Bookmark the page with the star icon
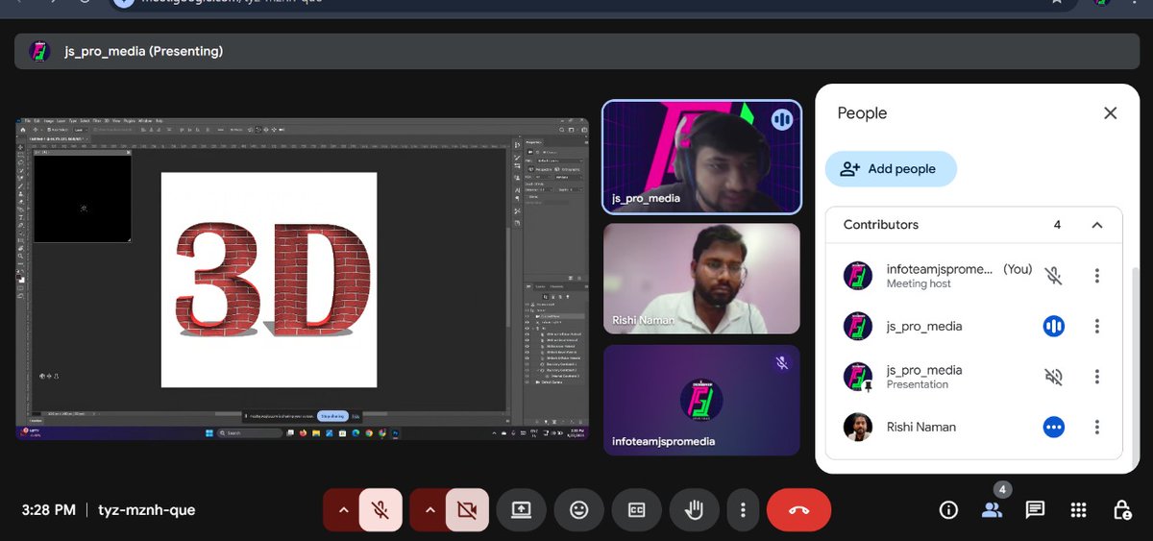Viewport: 1153px width, 541px height. pos(1057,2)
